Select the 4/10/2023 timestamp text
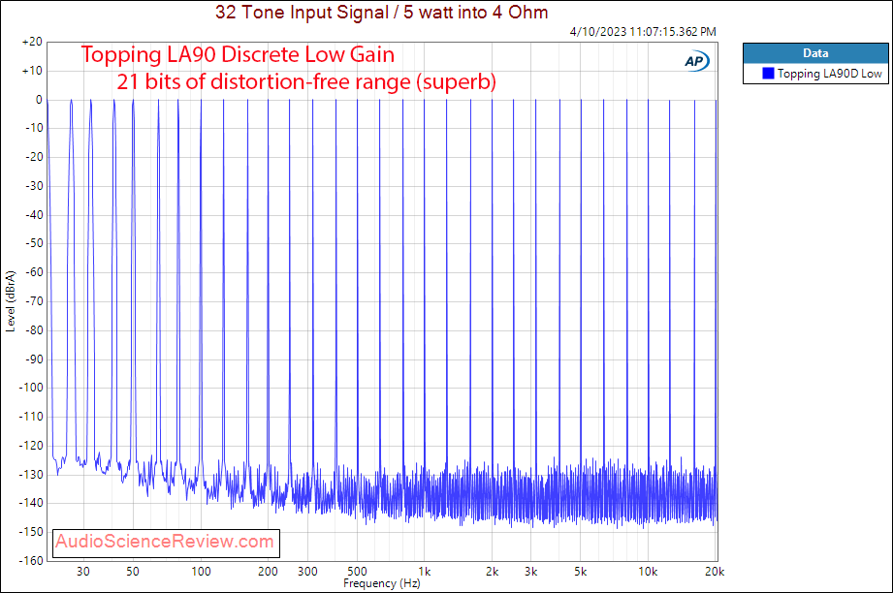The height and width of the screenshot is (593, 893). tap(644, 32)
